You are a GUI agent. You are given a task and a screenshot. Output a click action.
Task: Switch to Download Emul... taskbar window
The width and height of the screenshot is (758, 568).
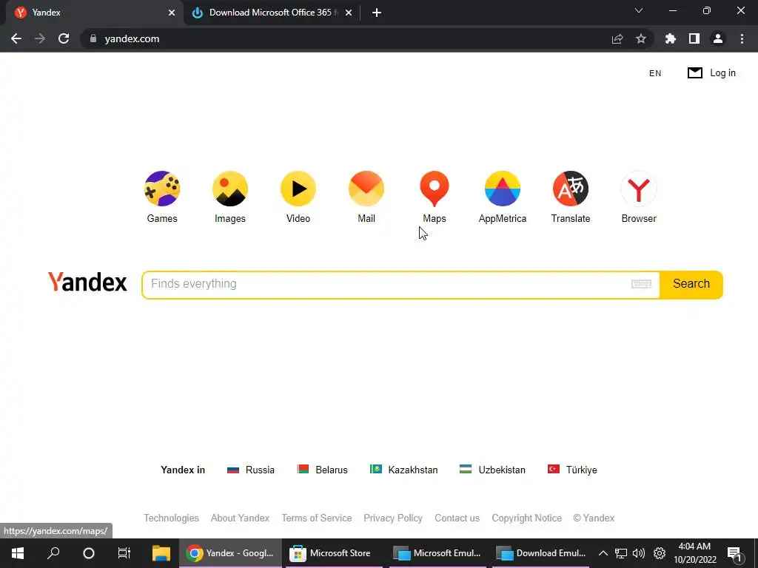pyautogui.click(x=540, y=553)
